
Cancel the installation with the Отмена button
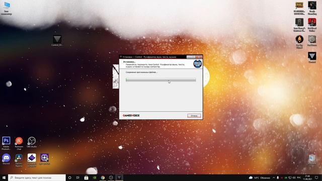194,116
